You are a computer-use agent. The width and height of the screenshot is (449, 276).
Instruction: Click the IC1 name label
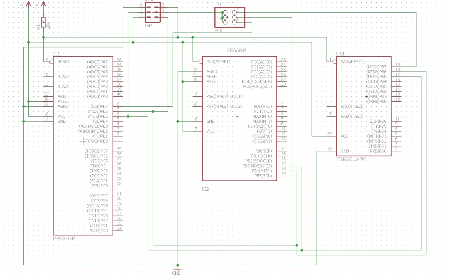(56, 54)
